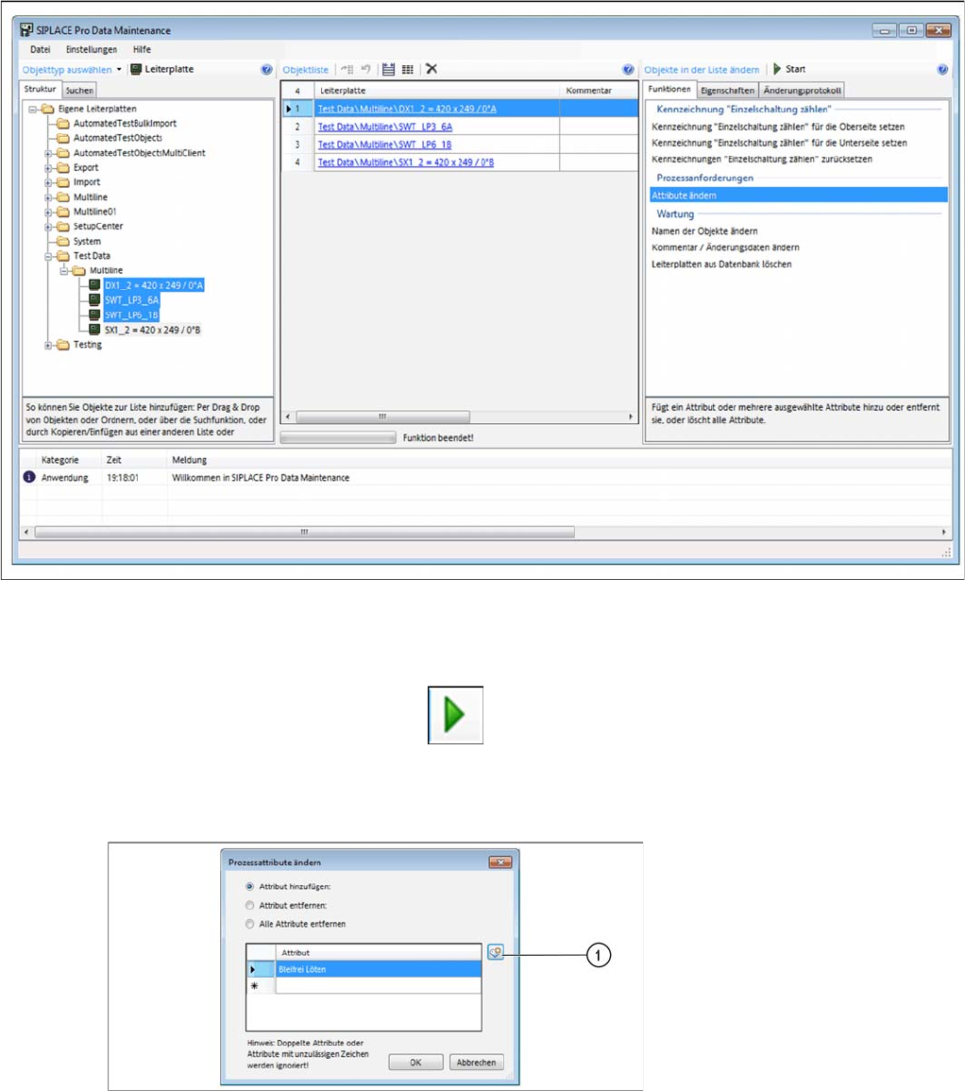Image resolution: width=965 pixels, height=1091 pixels.
Task: Click the green Start arrow icon
Action: click(777, 69)
